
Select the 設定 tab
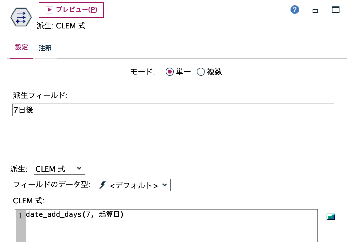click(x=21, y=47)
